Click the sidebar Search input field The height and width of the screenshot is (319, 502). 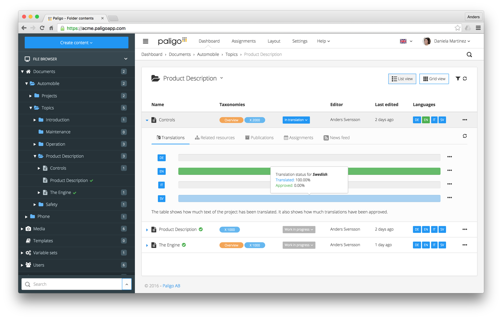click(x=72, y=284)
